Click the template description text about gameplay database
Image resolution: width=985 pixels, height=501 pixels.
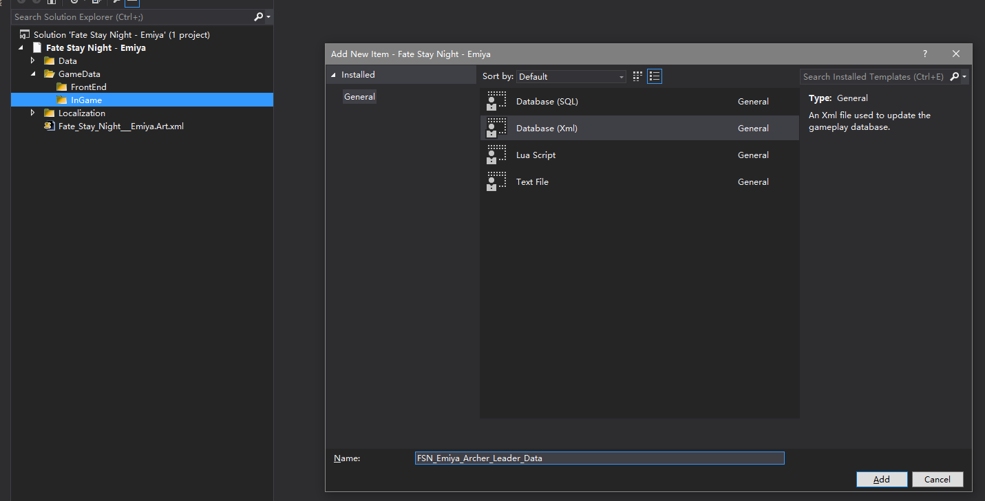pyautogui.click(x=869, y=121)
